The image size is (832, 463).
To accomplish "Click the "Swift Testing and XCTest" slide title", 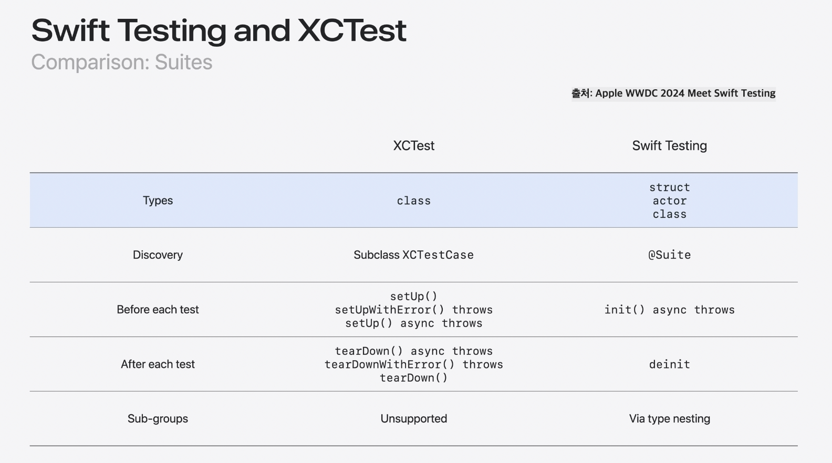I will click(219, 30).
